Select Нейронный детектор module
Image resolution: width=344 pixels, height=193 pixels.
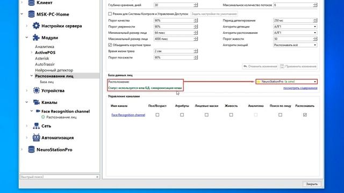pos(54,70)
